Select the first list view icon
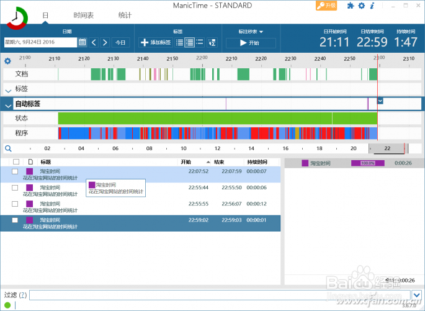This screenshot has height=311, width=425. pyautogui.click(x=179, y=43)
